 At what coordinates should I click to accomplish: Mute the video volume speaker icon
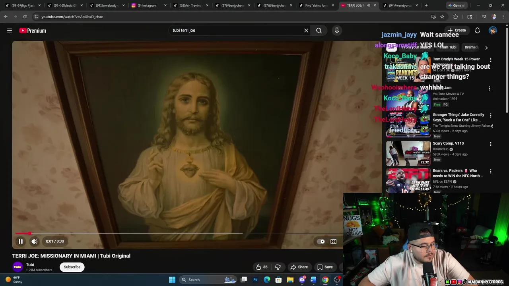coord(35,242)
